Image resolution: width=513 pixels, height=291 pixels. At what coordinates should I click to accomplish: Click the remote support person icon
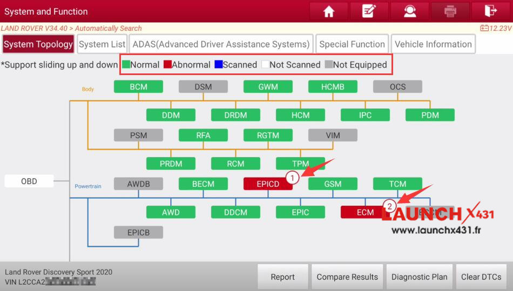pos(409,11)
